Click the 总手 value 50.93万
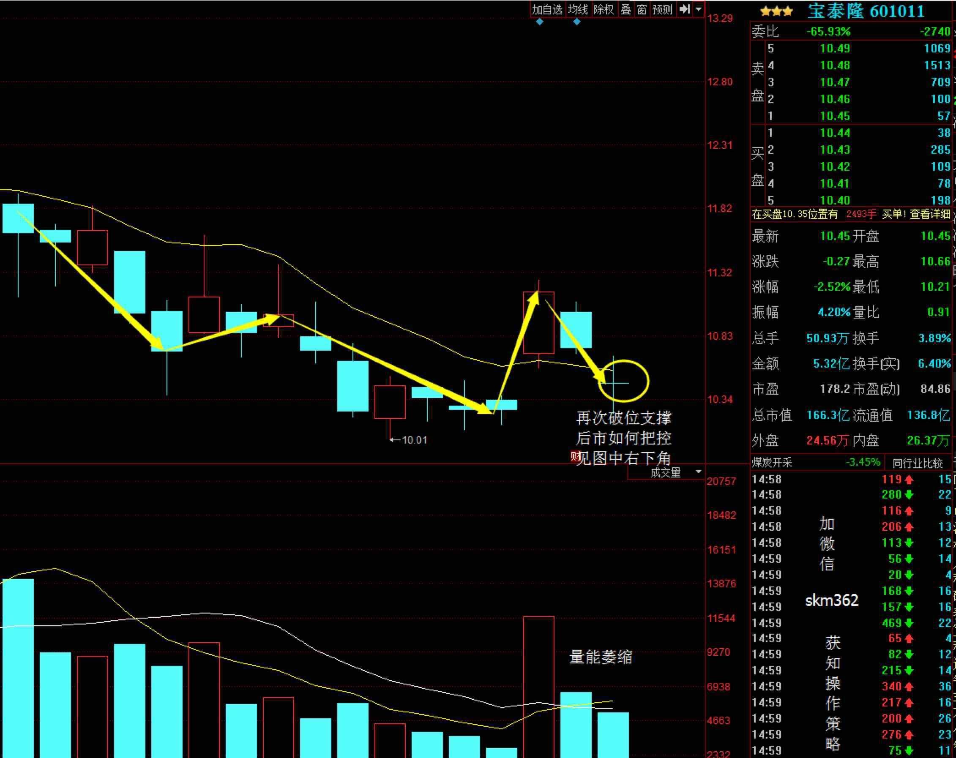Viewport: 956px width, 758px height. tap(828, 338)
